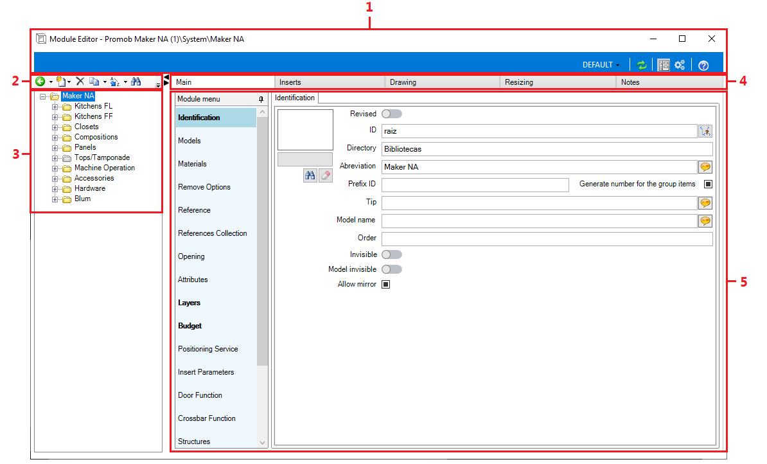Click the collapse panel arrows beside Main tab
The image size is (767, 464).
coord(166,80)
